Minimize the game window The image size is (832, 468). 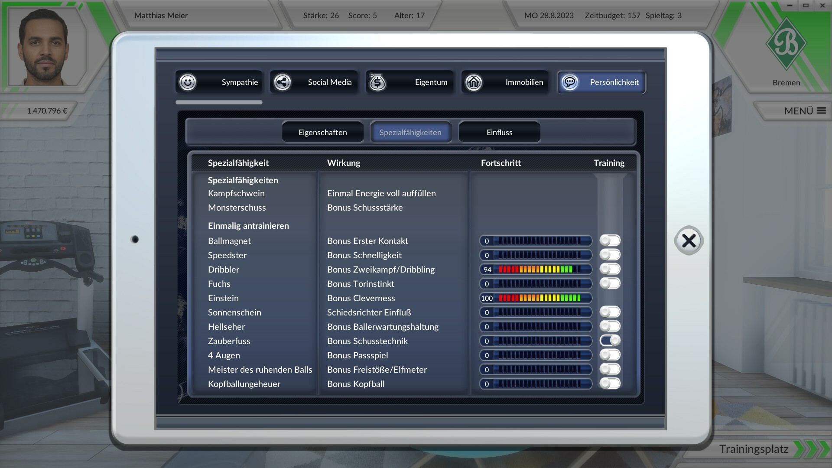pyautogui.click(x=790, y=6)
